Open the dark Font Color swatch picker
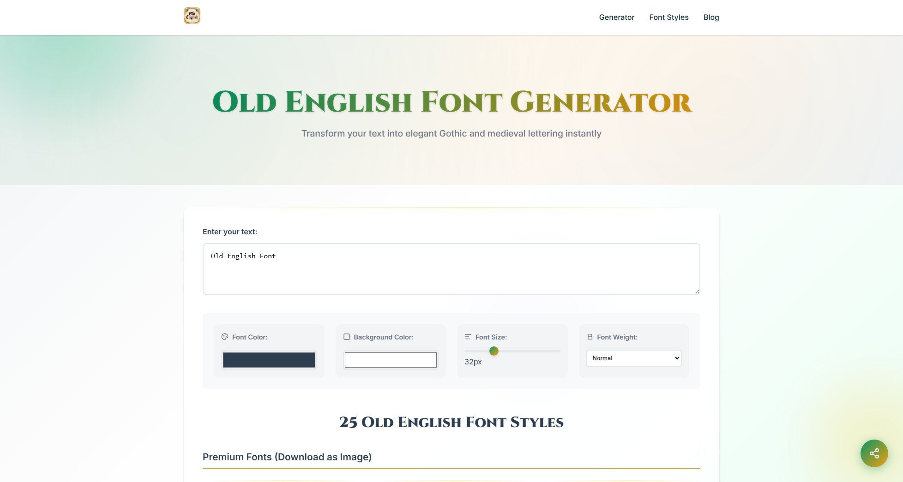The width and height of the screenshot is (903, 482). coord(269,360)
